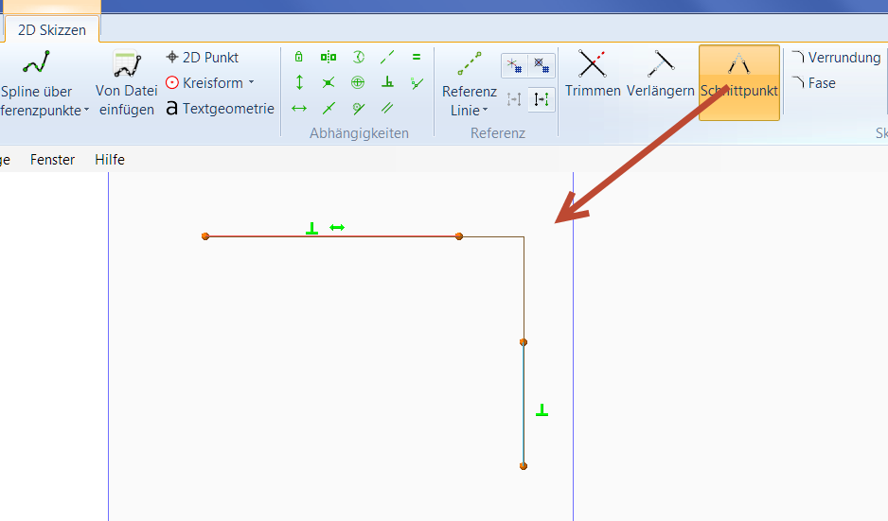Select the Verlängern tool
The width and height of the screenshot is (888, 521).
click(x=661, y=74)
